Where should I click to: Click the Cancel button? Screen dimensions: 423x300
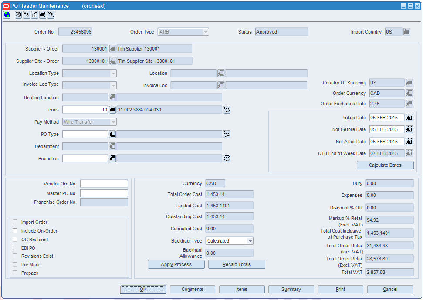[x=390, y=289]
